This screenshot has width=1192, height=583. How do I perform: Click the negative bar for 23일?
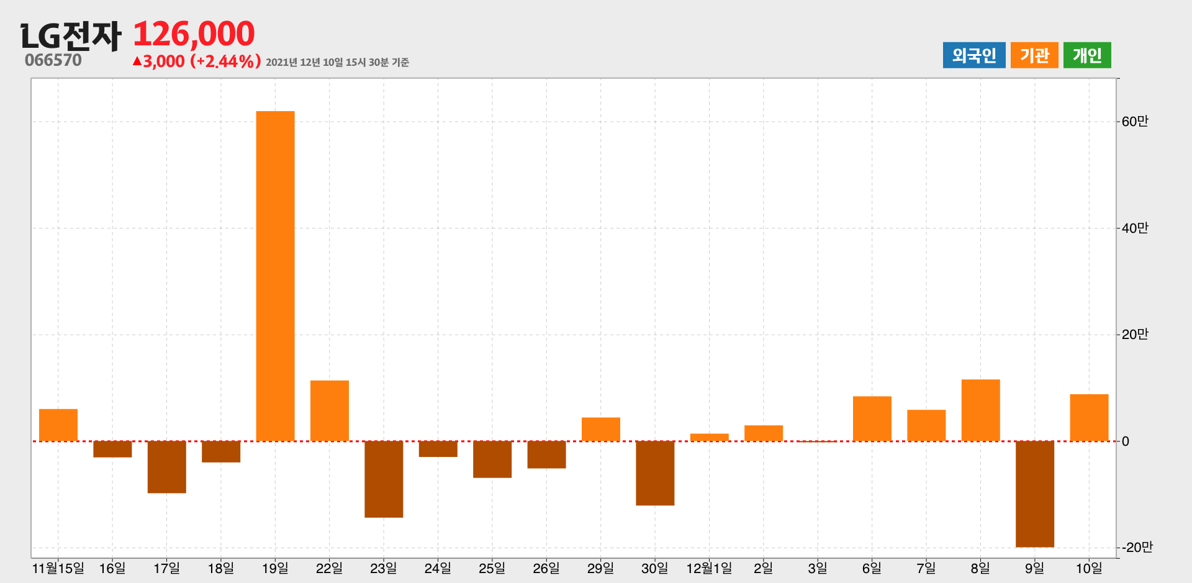tap(384, 479)
